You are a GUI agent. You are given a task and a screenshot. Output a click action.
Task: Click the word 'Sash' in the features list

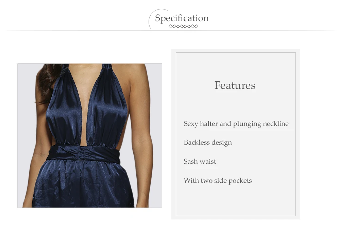pyautogui.click(x=190, y=161)
